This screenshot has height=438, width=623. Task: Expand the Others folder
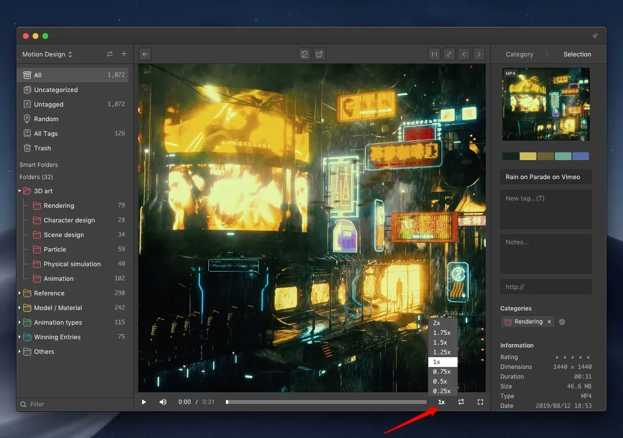tap(20, 351)
